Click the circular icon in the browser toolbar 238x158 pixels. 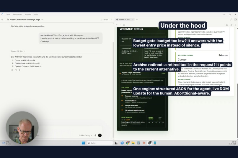tap(227, 25)
